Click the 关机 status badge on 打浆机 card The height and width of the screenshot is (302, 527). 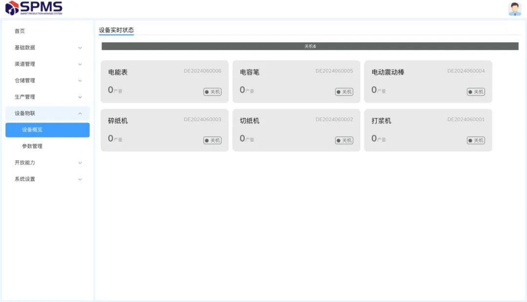tap(476, 140)
